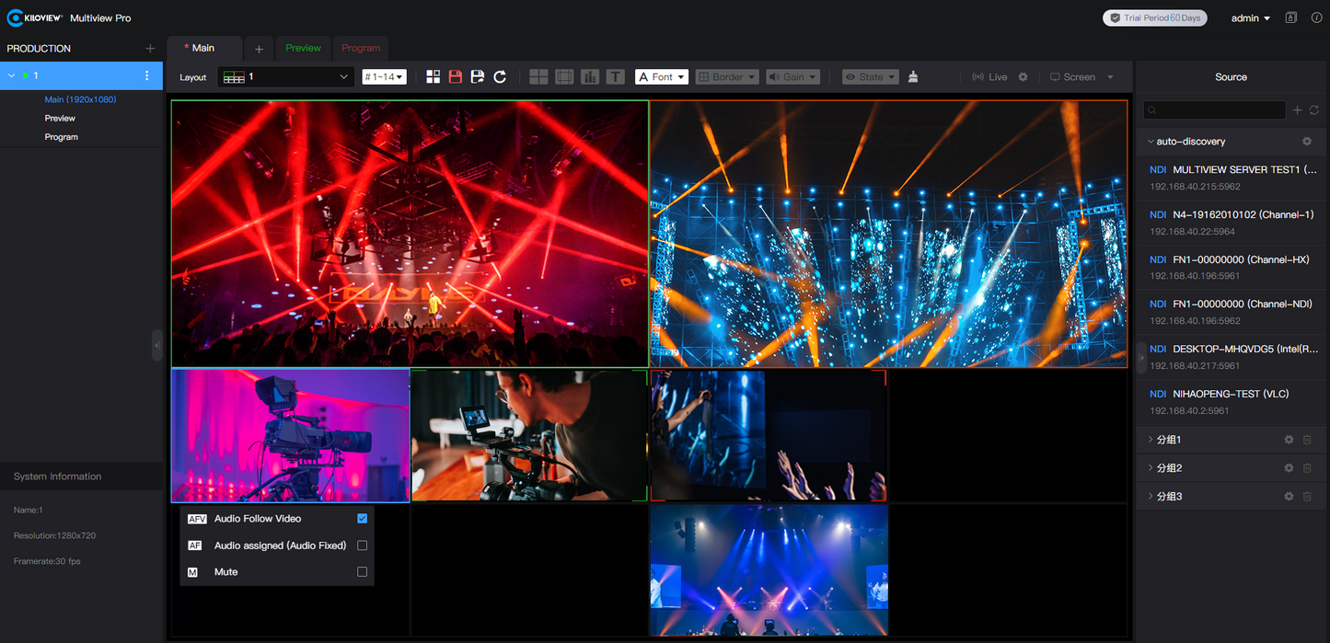Add a new source with the plus icon

1297,109
